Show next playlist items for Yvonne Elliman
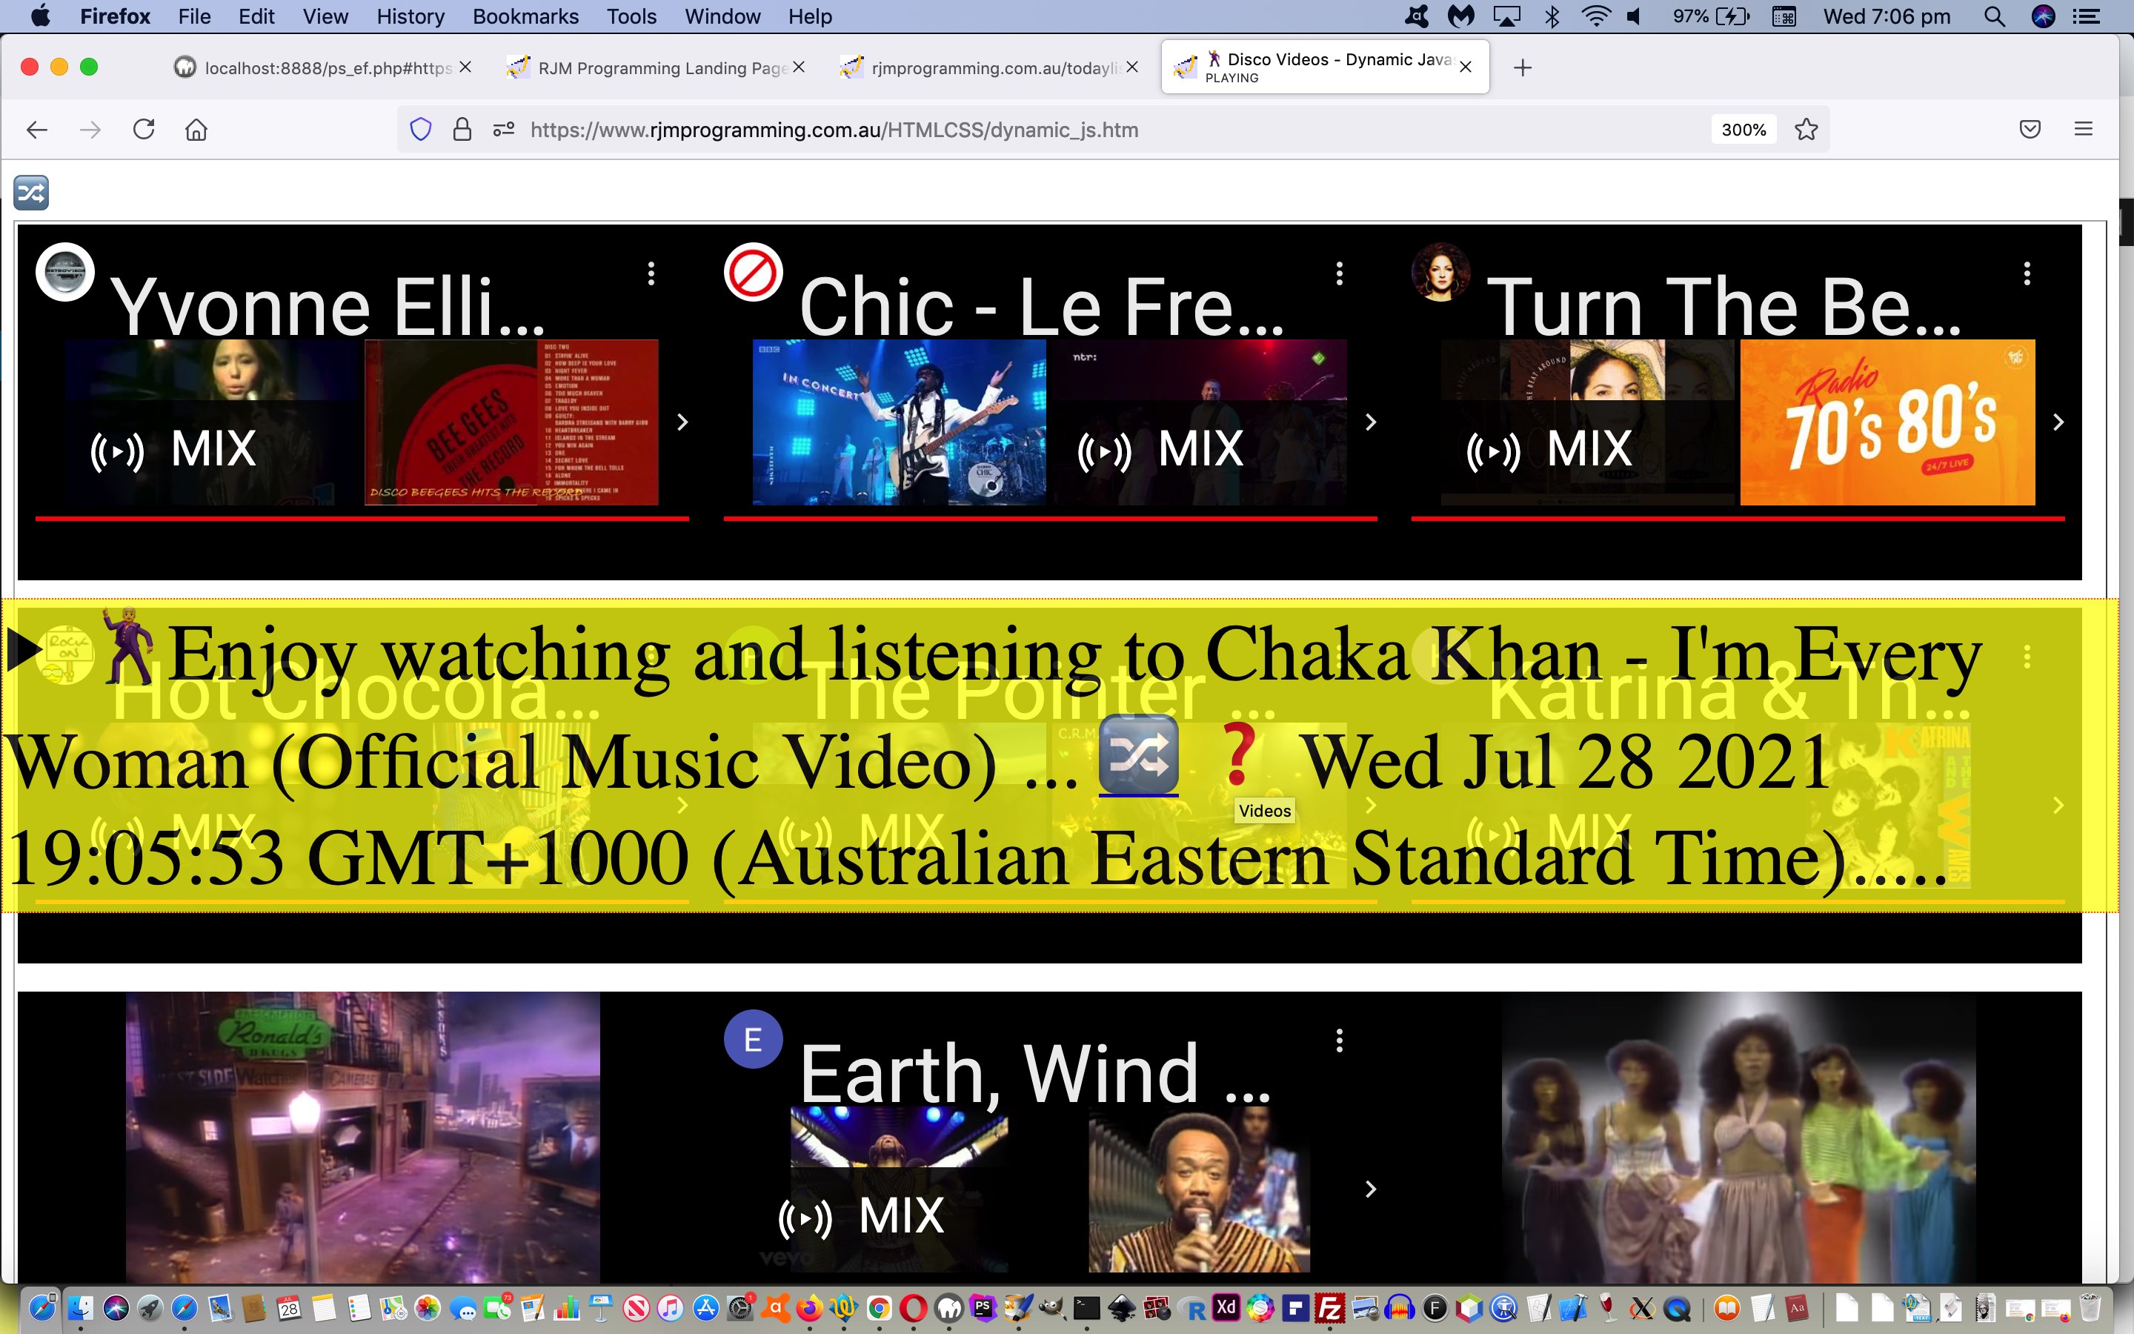The width and height of the screenshot is (2134, 1334). pyautogui.click(x=682, y=422)
